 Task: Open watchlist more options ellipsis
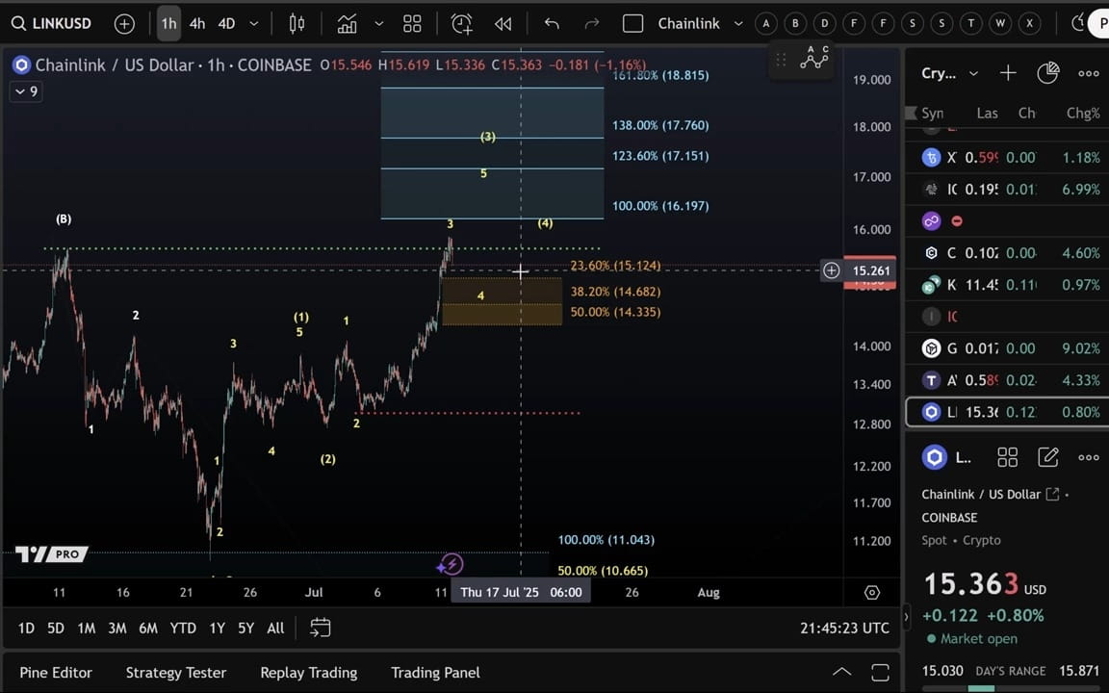pyautogui.click(x=1089, y=73)
